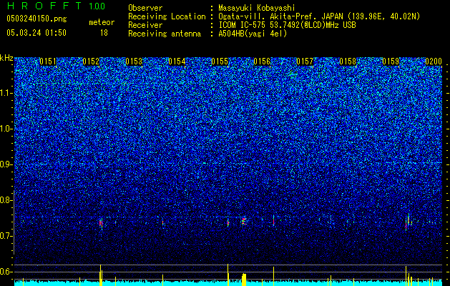Click the 0153 time marker
Screen dimensions: 450x286
[134, 61]
